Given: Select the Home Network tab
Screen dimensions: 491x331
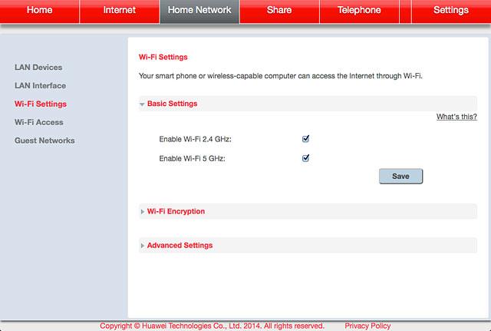Looking at the screenshot, I should coord(199,11).
